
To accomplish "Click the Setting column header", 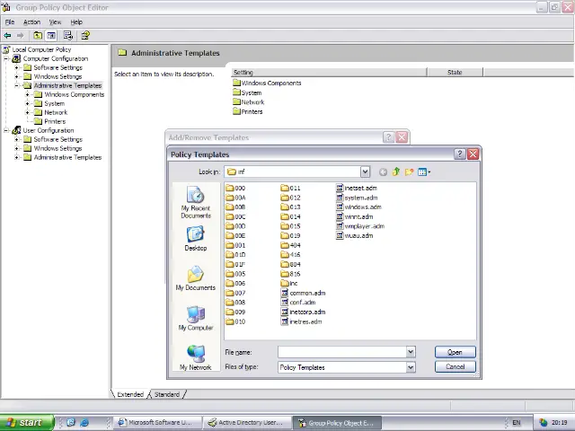I will [x=329, y=72].
